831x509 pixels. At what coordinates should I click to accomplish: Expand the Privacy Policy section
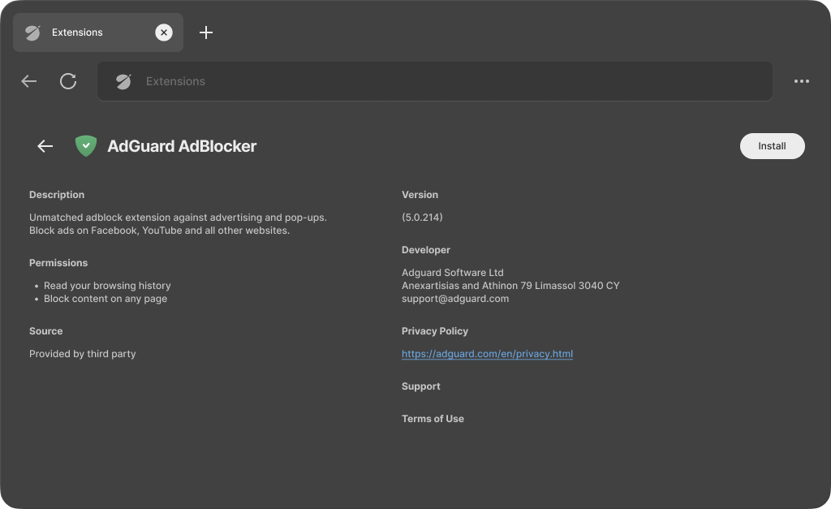click(x=435, y=331)
